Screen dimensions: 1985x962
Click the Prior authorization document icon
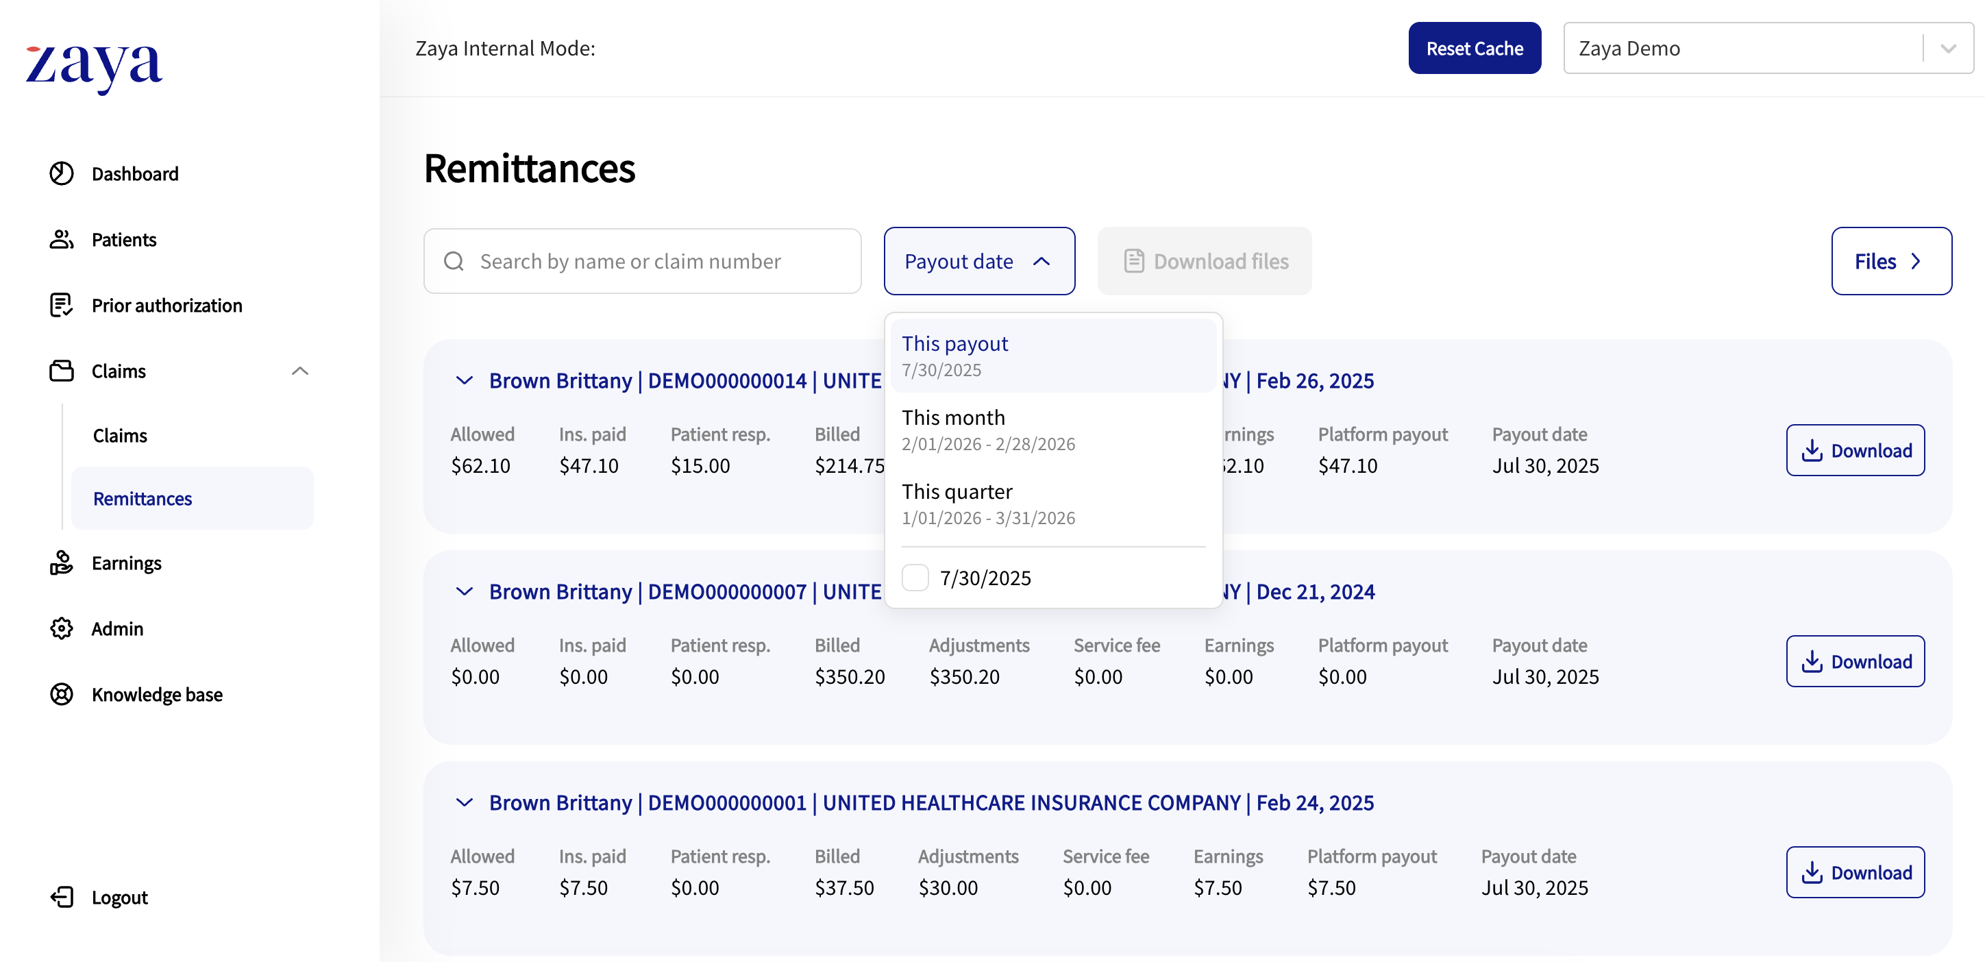tap(62, 306)
